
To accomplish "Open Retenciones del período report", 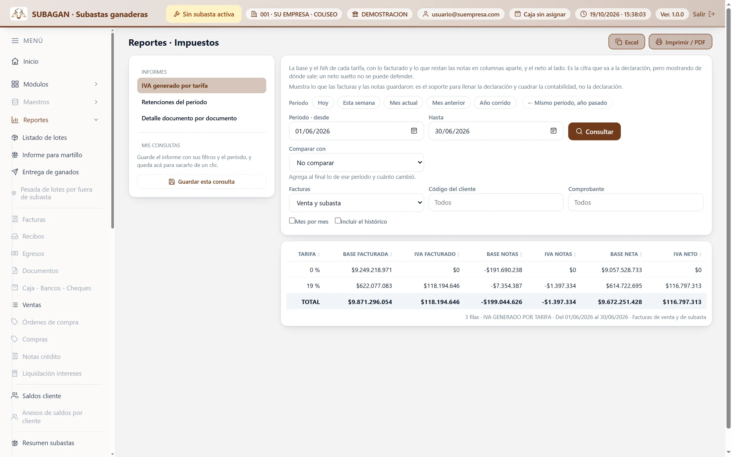I will click(202, 102).
